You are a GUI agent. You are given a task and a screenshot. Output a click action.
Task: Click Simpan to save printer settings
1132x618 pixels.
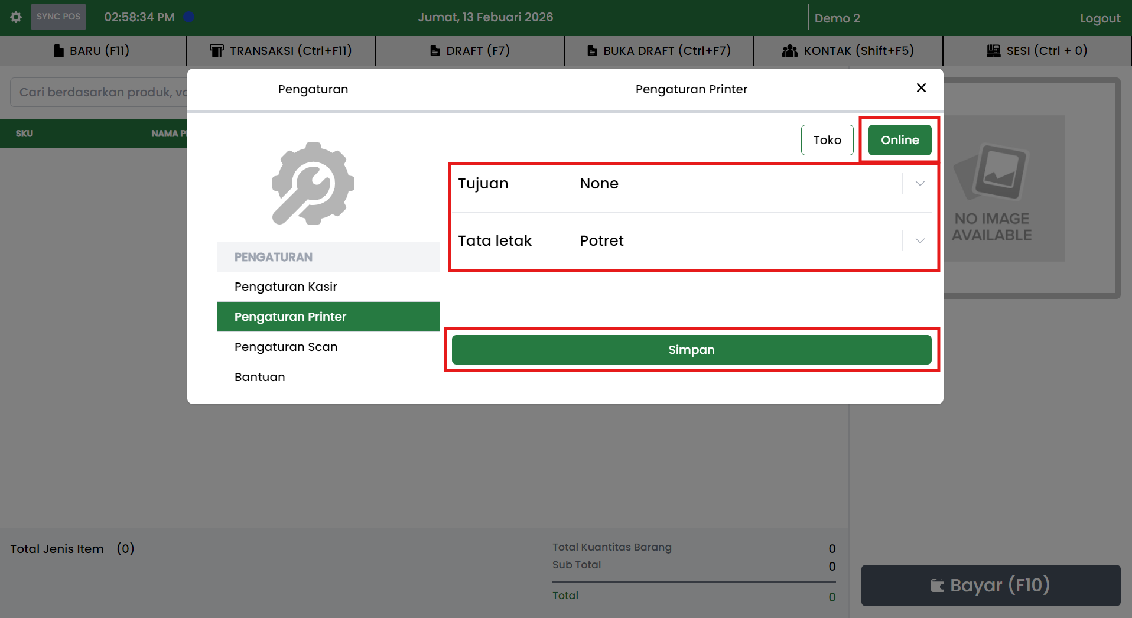pyautogui.click(x=691, y=350)
